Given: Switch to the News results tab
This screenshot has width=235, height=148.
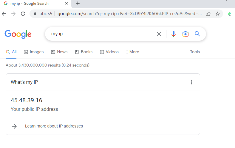Looking at the screenshot, I should 59,52.
